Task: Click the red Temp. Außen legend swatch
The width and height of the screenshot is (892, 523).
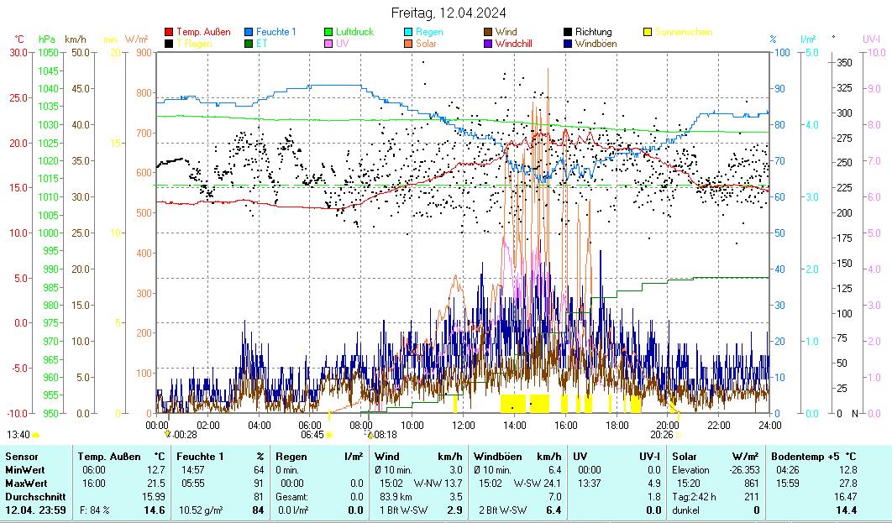Action: 169,32
